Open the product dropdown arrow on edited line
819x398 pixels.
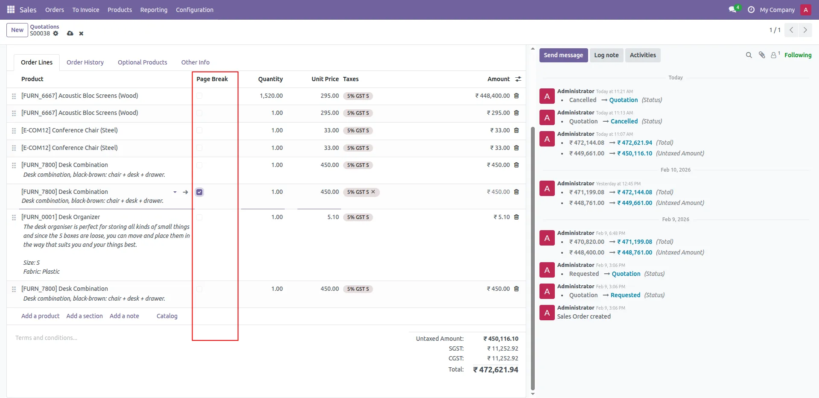(175, 192)
